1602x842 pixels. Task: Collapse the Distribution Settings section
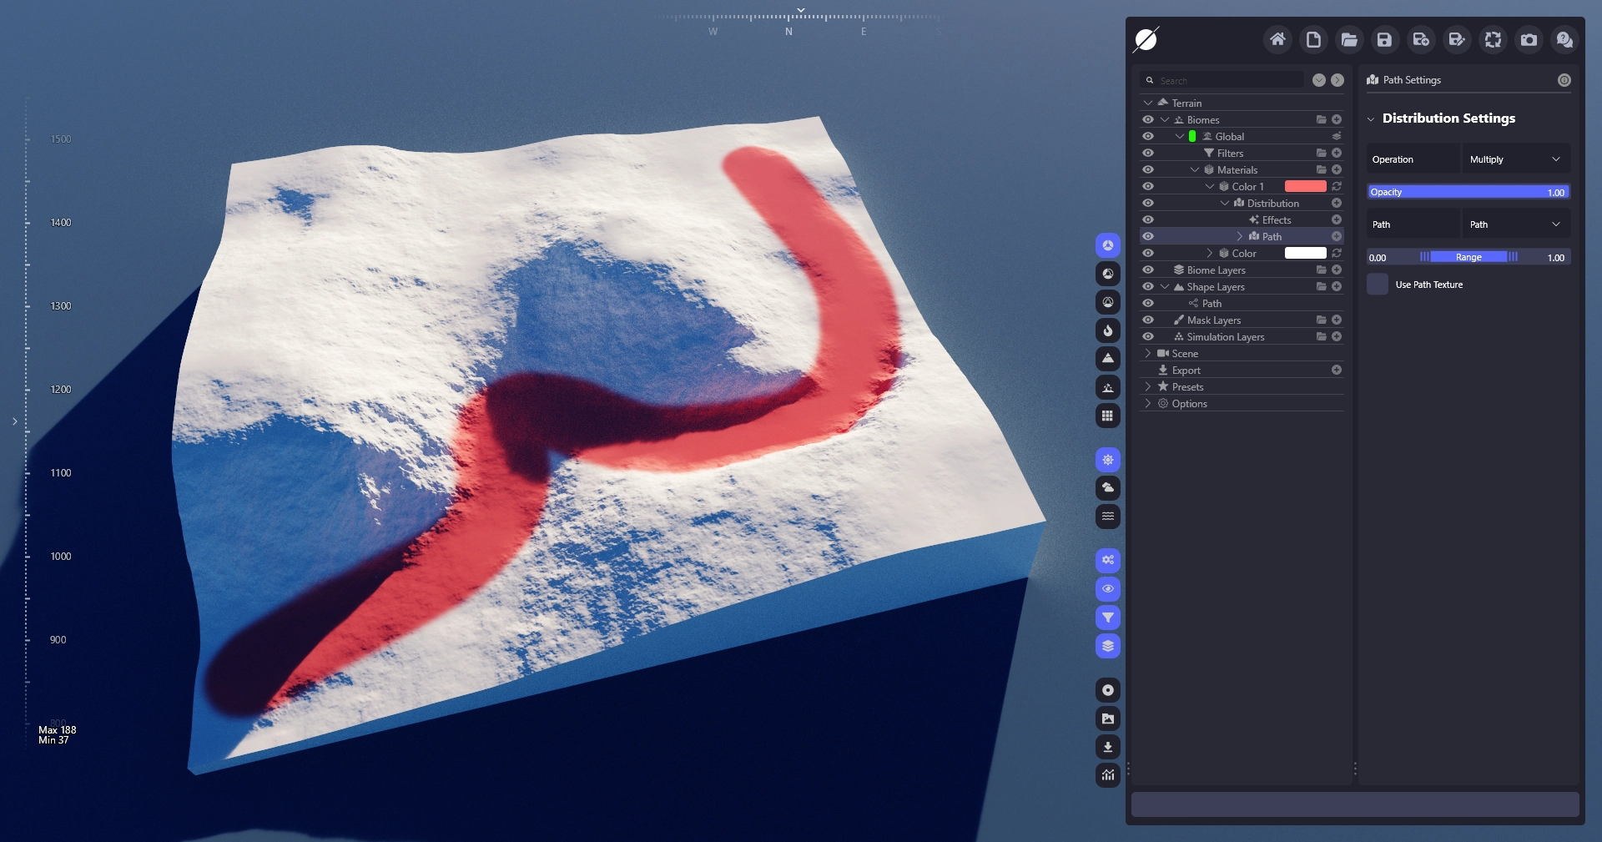coord(1371,118)
